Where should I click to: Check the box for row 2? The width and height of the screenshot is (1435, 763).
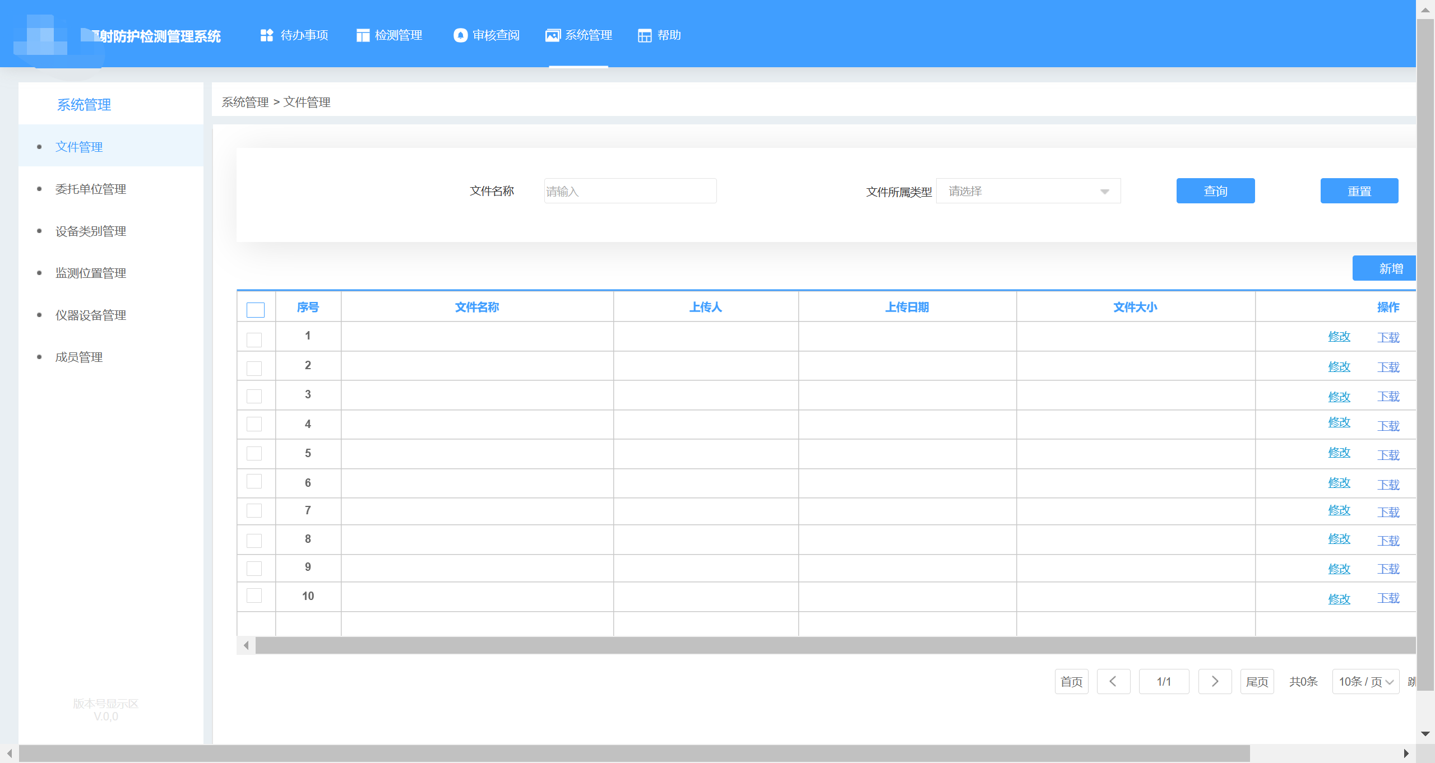click(254, 368)
